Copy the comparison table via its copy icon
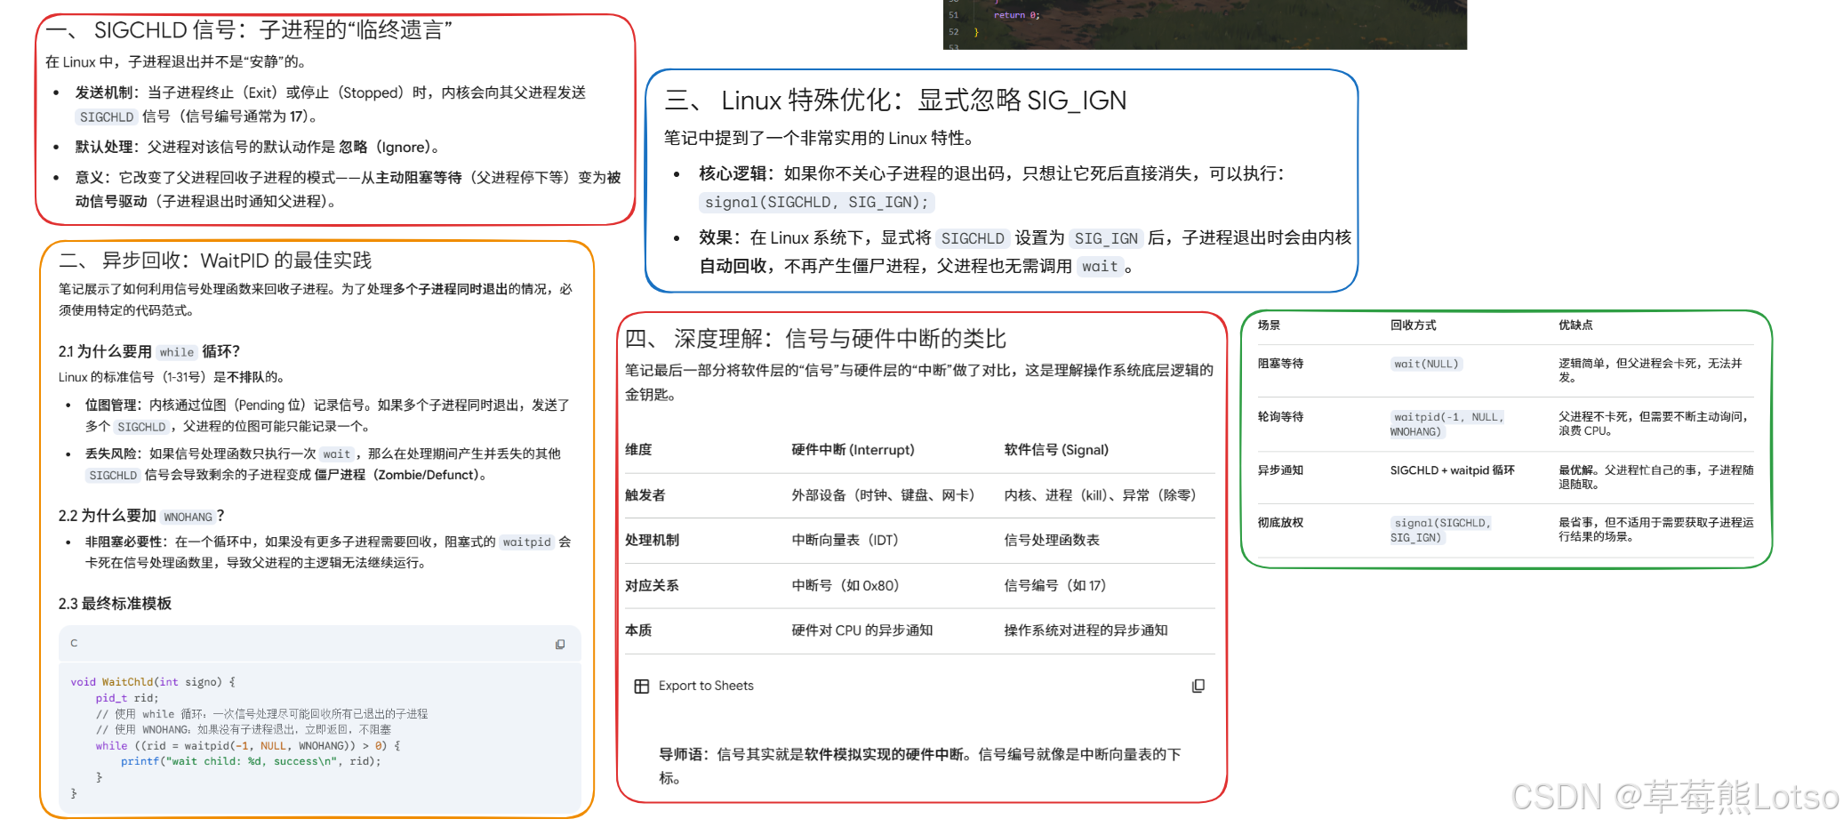 coord(1198,686)
